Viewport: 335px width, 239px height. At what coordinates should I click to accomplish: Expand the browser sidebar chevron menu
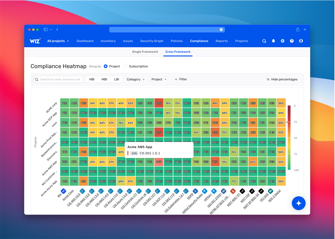pyautogui.click(x=51, y=30)
